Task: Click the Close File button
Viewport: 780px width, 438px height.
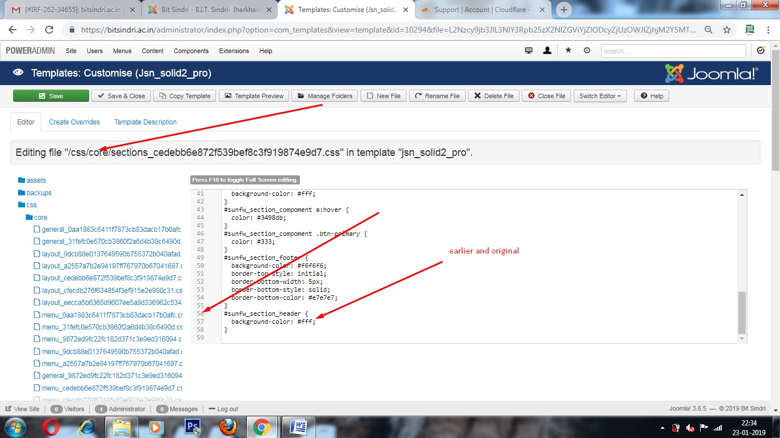Action: (546, 96)
